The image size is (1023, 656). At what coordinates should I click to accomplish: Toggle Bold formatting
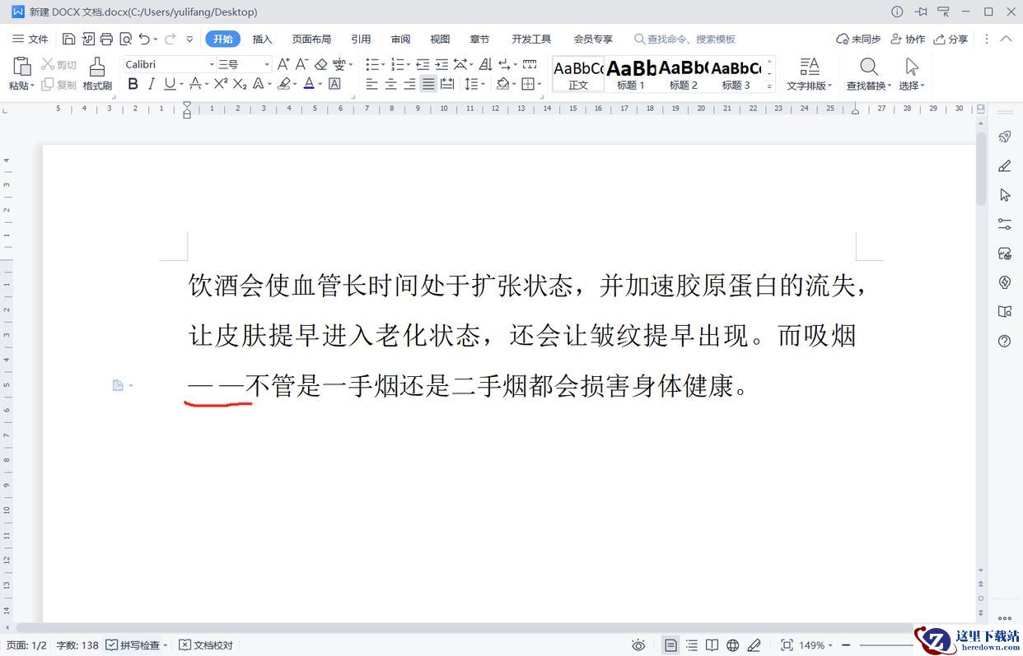[133, 84]
